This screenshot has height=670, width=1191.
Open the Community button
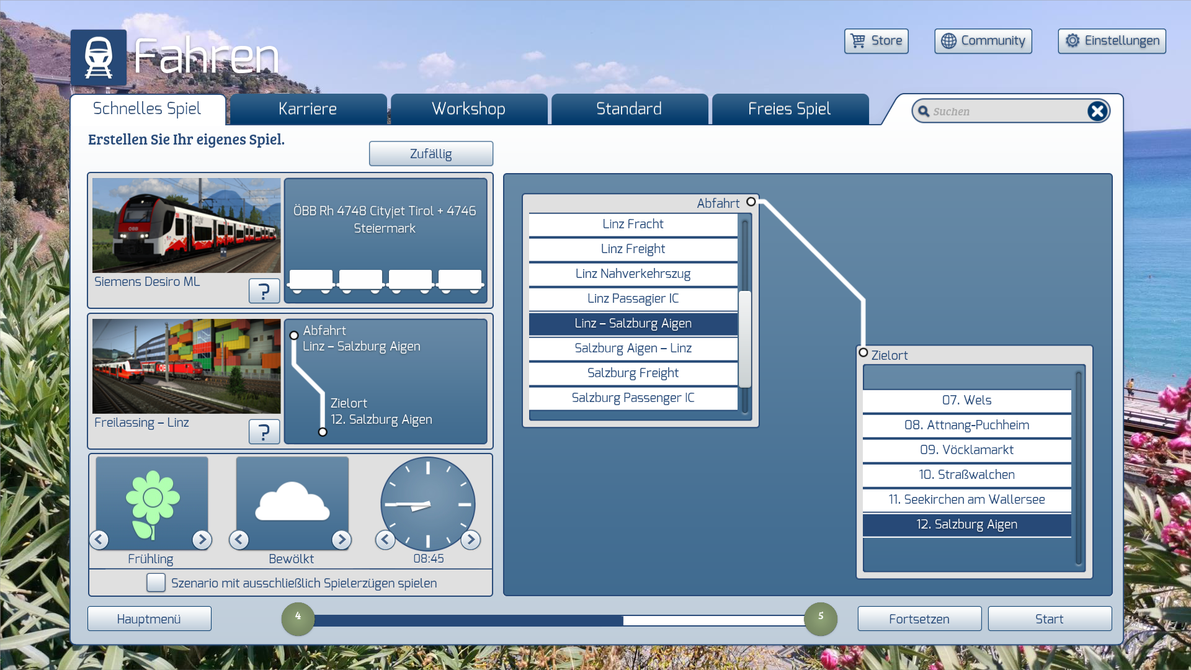click(983, 41)
